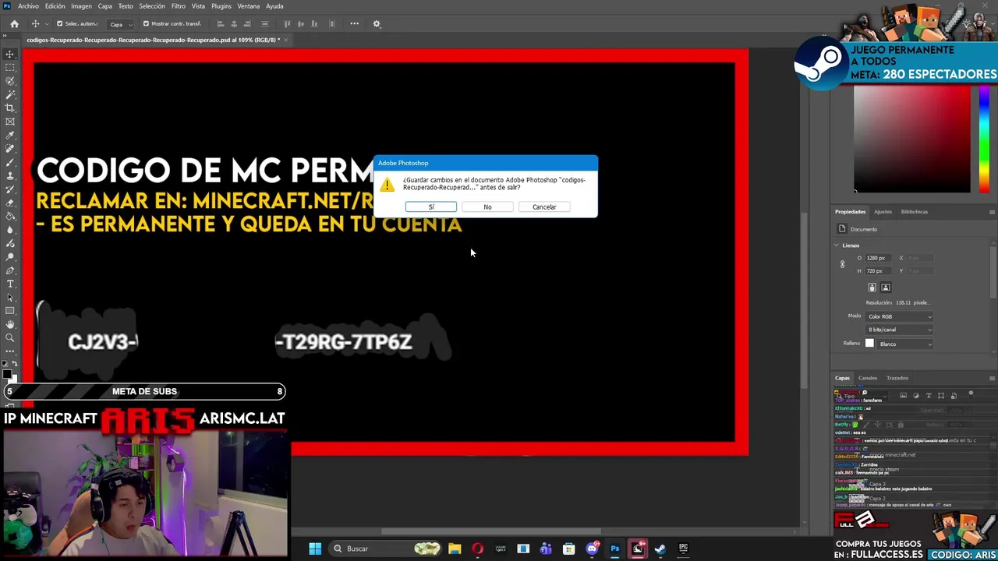Open the Modo Color RGB dropdown
This screenshot has width=998, height=561.
(899, 316)
